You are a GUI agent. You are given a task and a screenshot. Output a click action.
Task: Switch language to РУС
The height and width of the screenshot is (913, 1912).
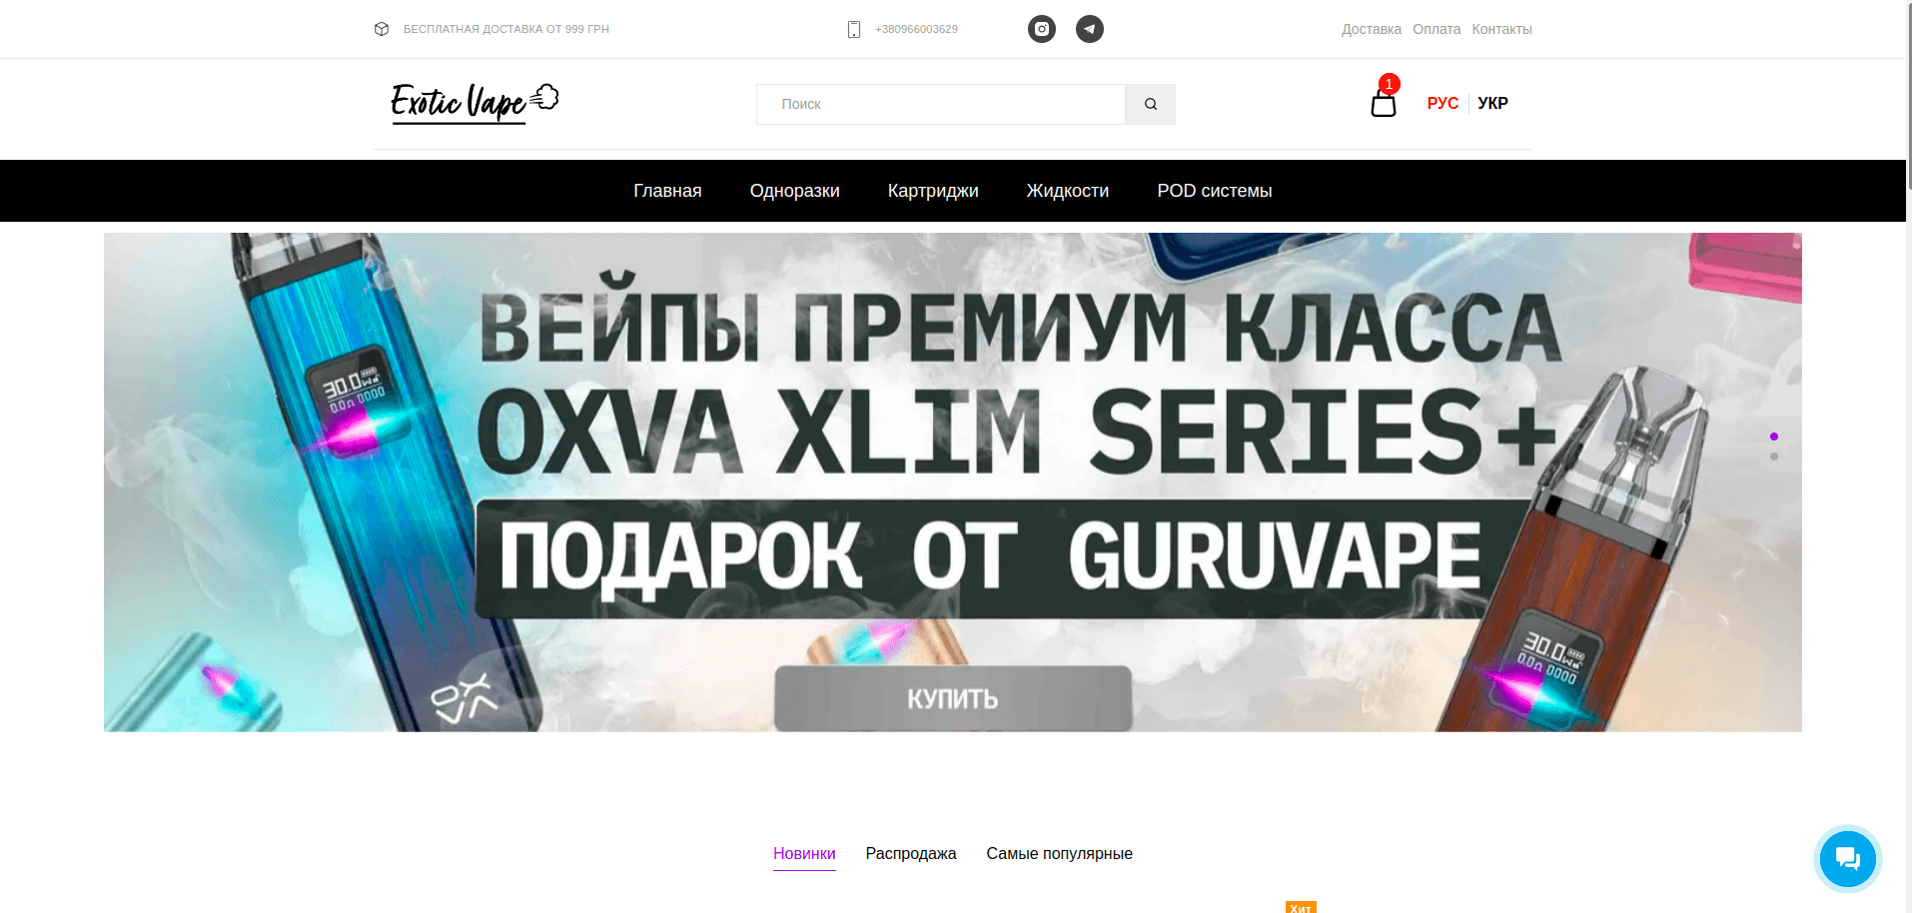1442,103
